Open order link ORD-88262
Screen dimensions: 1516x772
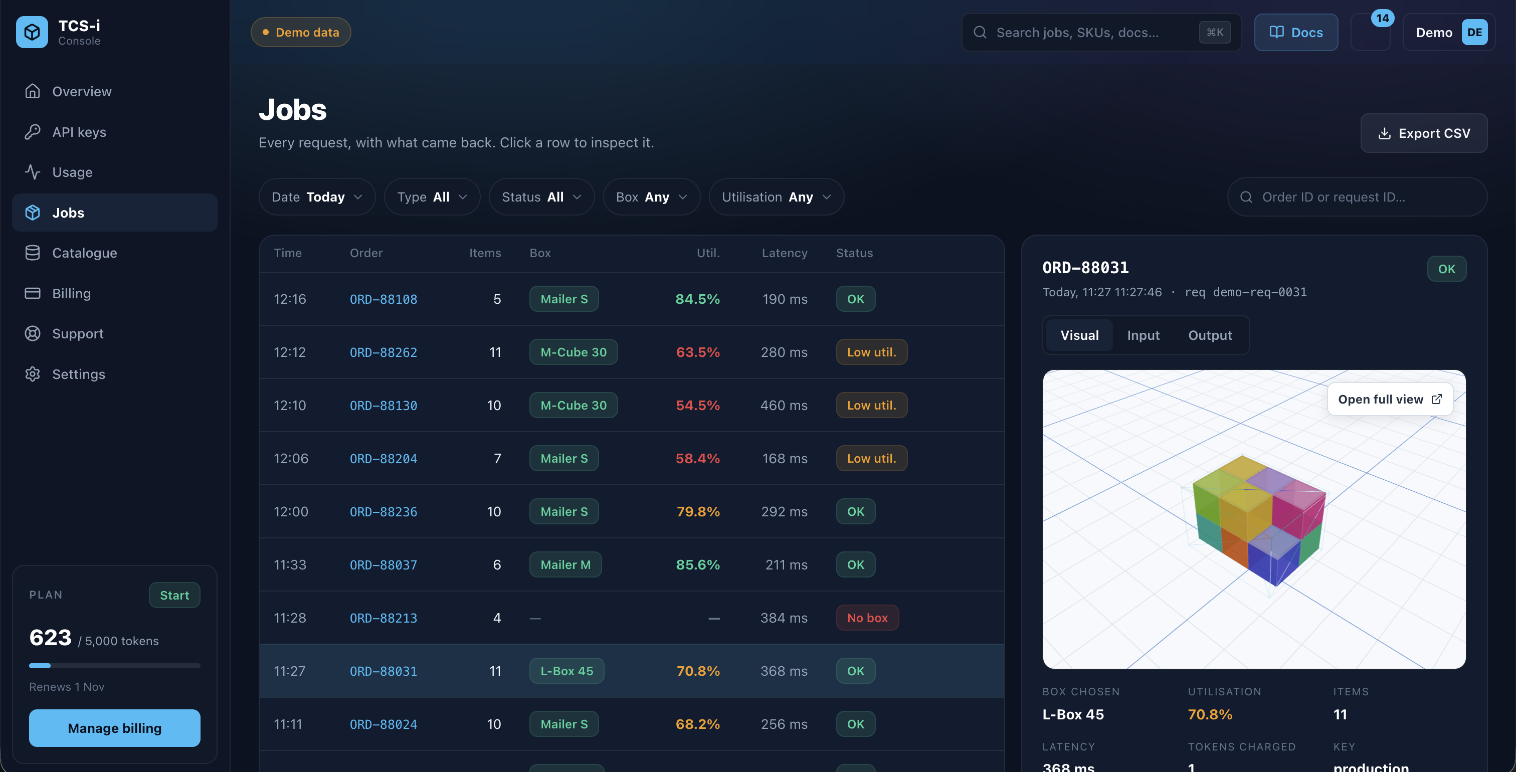click(x=383, y=352)
